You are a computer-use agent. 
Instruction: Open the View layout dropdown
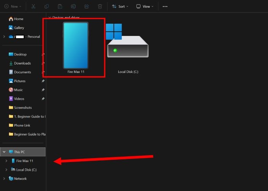point(145,6)
